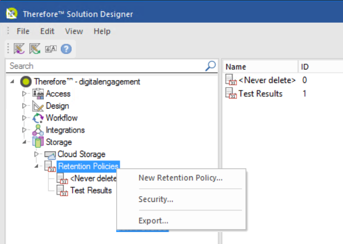Click the toolbar grip handle
This screenshot has width=343, height=244.
(8, 48)
